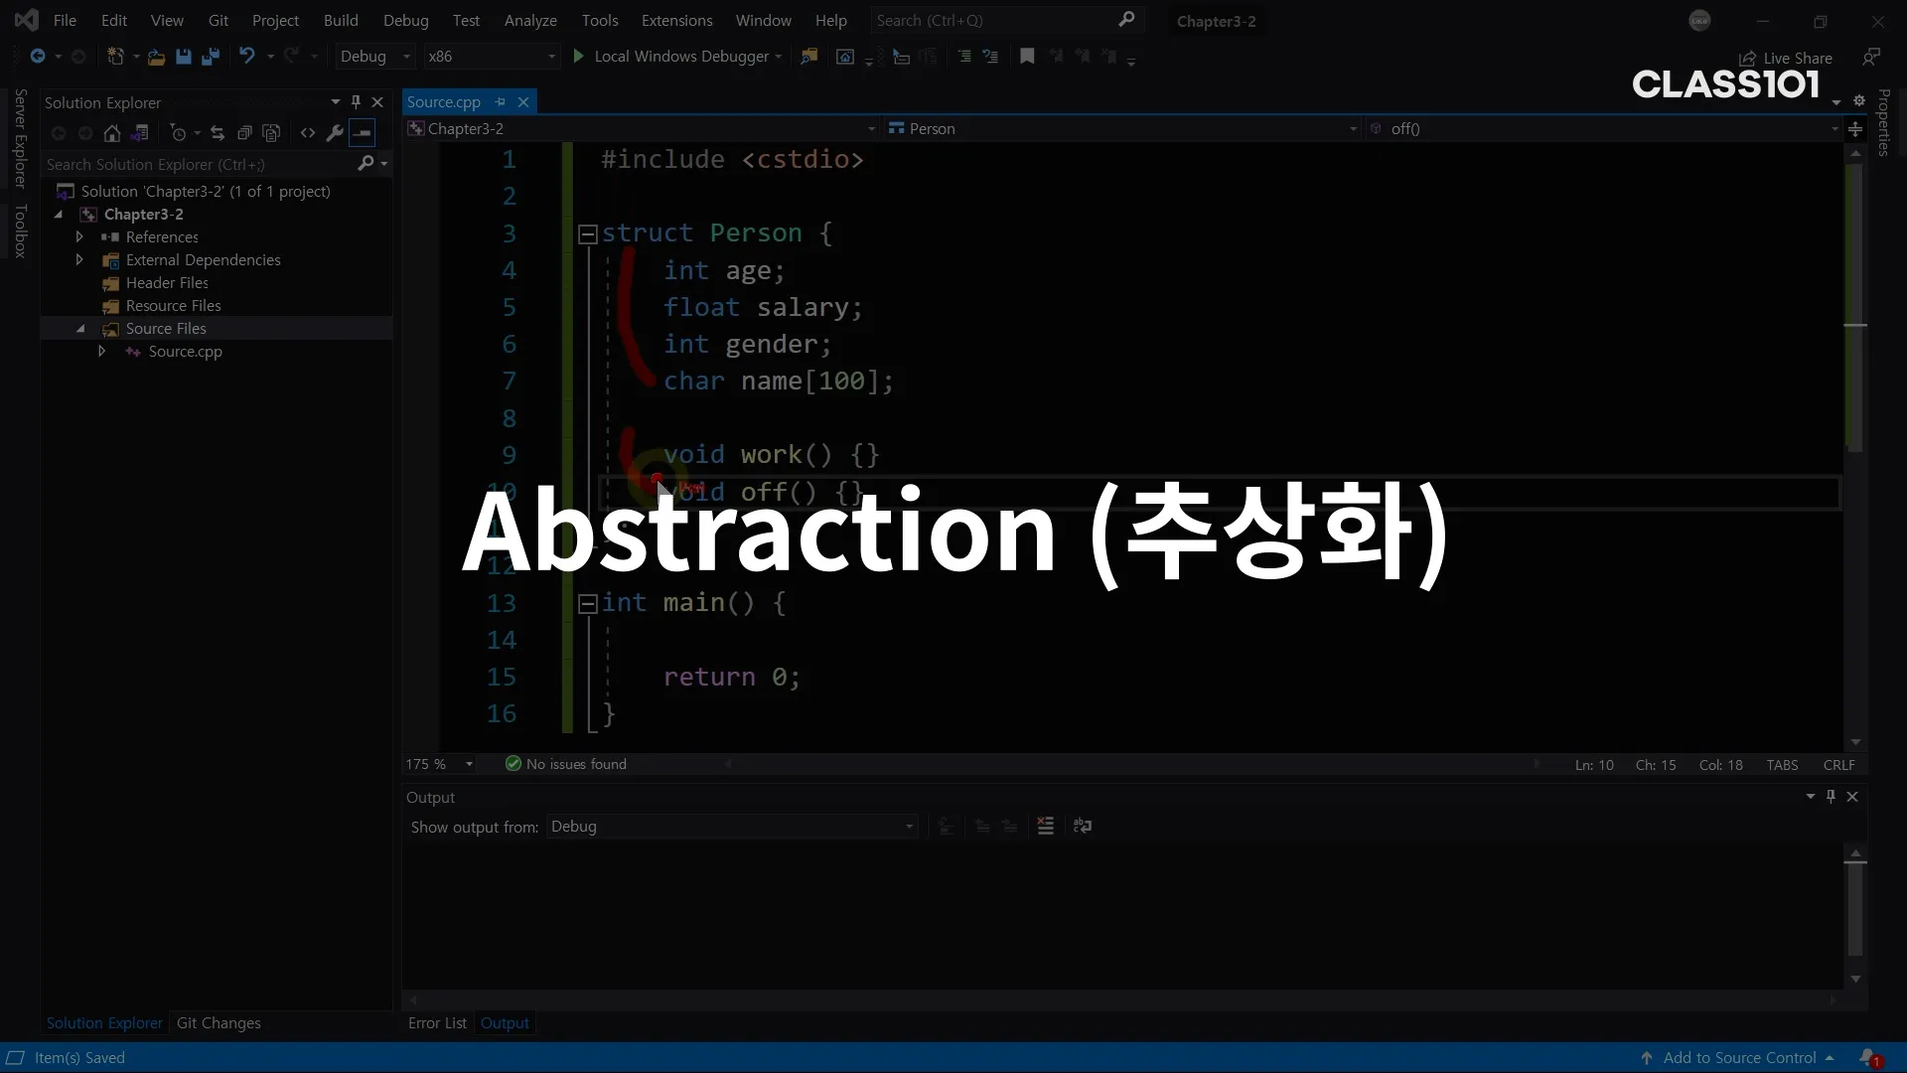
Task: Click the Open File toolbar icon
Action: (156, 57)
